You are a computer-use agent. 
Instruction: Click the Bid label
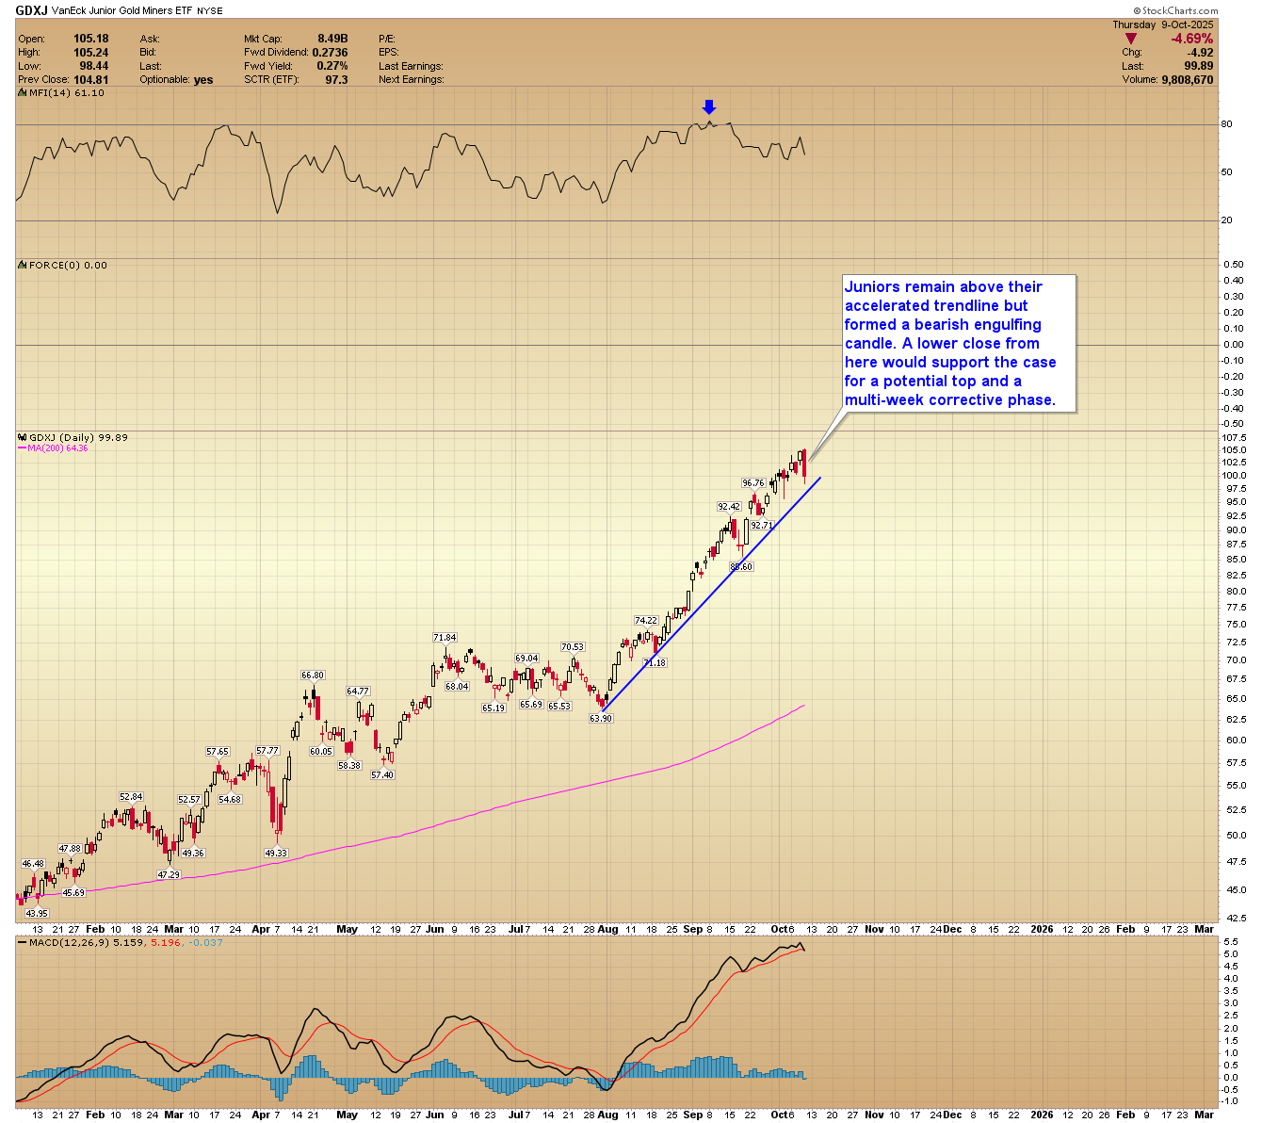point(148,53)
